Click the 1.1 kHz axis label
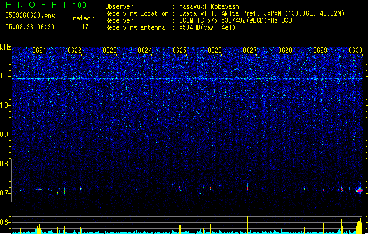This screenshot has height=234, width=369. [x=5, y=76]
